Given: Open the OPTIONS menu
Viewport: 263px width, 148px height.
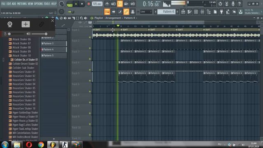Looking at the screenshot, I should pos(38,4).
